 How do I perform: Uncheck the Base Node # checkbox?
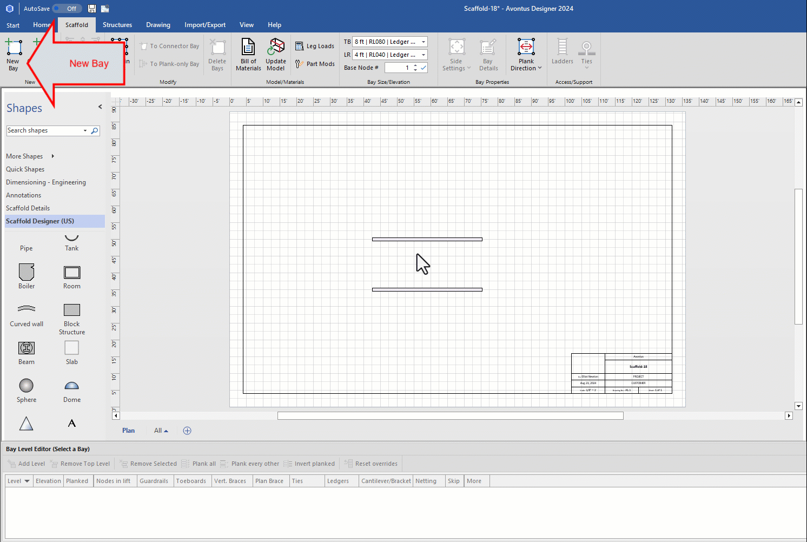tap(423, 68)
